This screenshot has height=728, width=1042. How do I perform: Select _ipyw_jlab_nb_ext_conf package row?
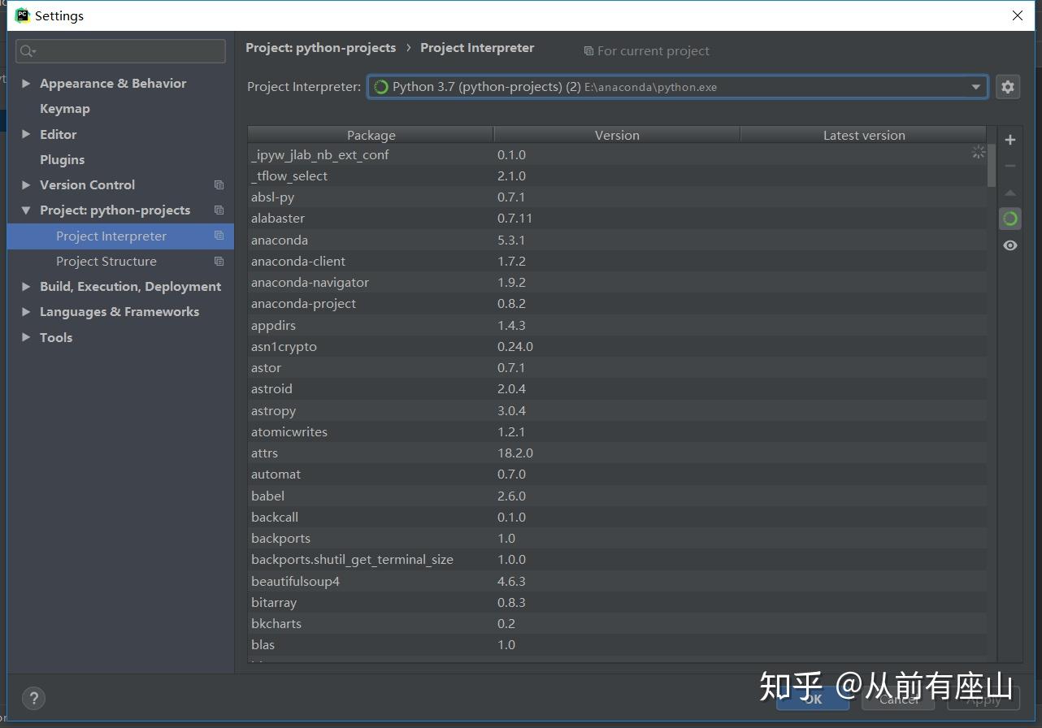point(617,154)
